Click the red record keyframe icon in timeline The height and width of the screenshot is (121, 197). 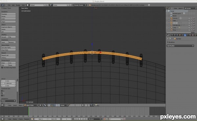(104, 119)
